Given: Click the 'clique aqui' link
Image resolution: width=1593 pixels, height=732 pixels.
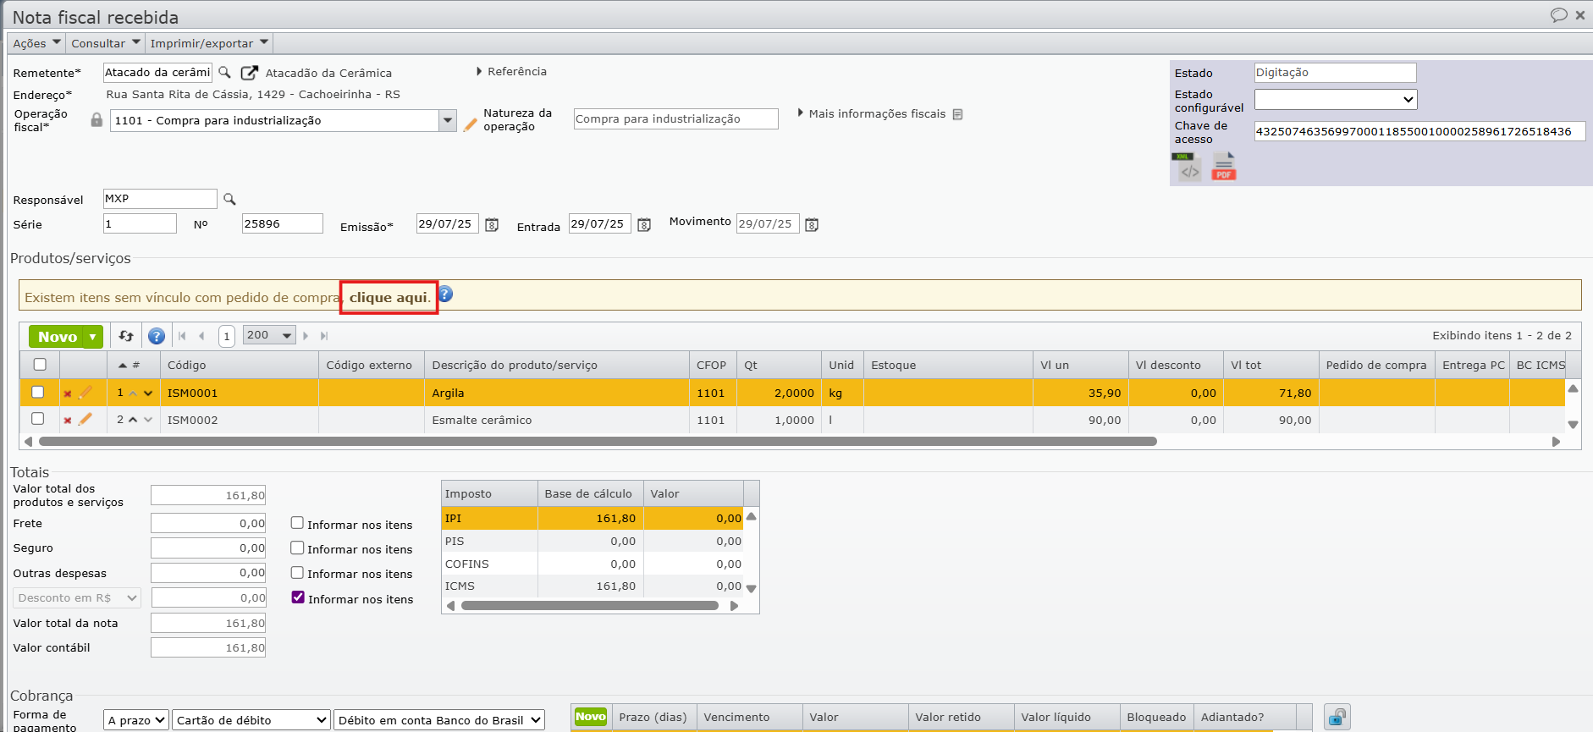Looking at the screenshot, I should [x=389, y=298].
